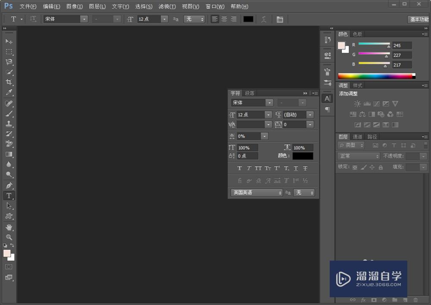Open leading (自动) dropdown
The width and height of the screenshot is (431, 305).
point(310,115)
